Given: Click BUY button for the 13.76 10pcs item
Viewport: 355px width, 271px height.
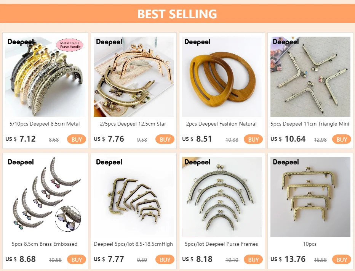Looking at the screenshot, I should point(342,260).
